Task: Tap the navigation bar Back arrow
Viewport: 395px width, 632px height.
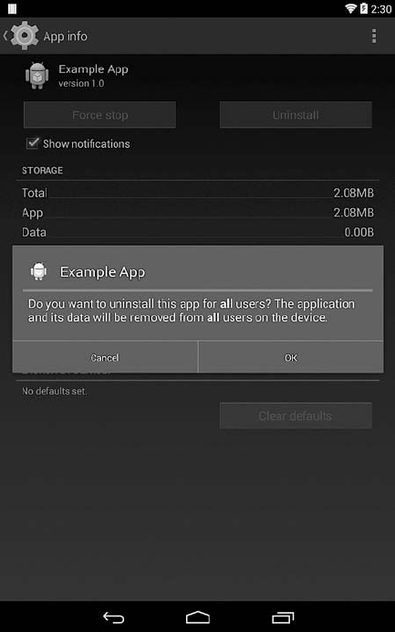Action: [x=113, y=617]
